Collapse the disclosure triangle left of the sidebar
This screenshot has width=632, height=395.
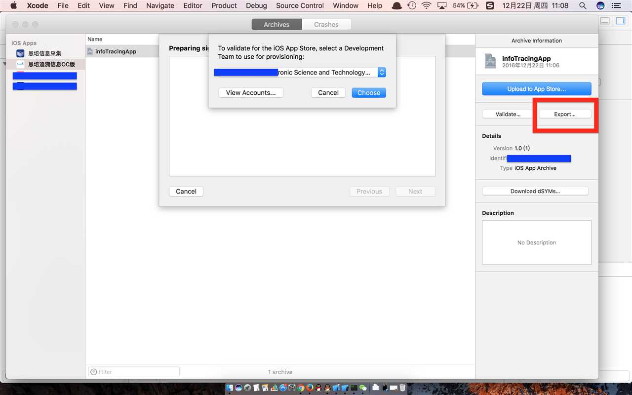pyautogui.click(x=4, y=64)
